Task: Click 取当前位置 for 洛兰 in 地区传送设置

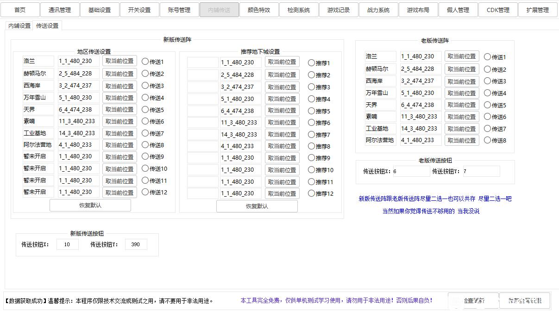Action: click(119, 61)
